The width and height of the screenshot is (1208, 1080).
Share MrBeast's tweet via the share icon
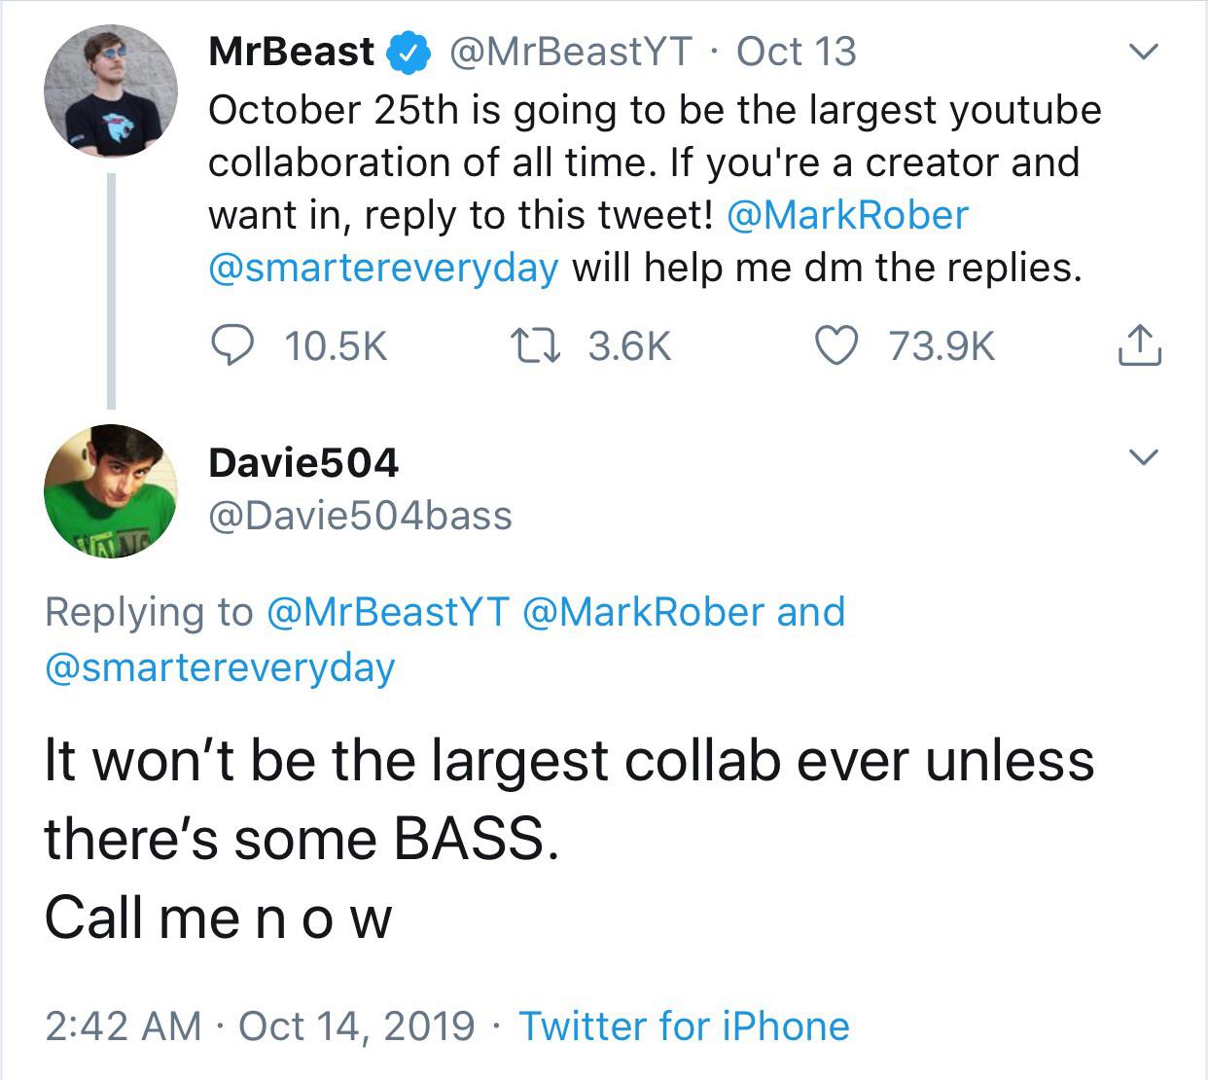click(1138, 345)
